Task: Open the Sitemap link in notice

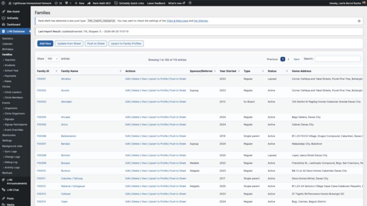Action: click(201, 21)
